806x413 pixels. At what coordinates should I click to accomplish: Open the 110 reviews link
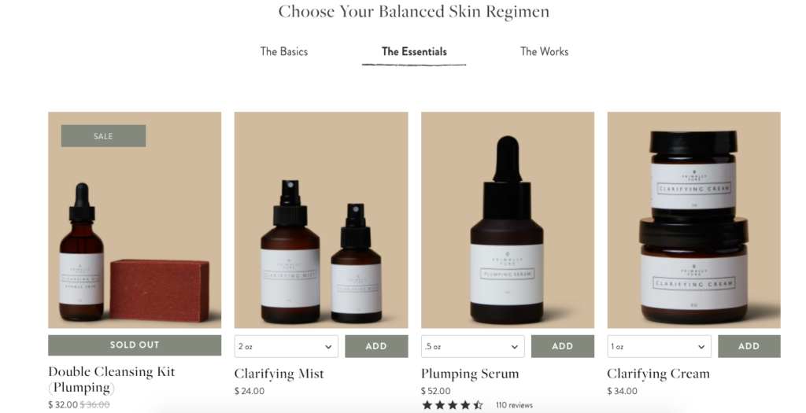[514, 405]
